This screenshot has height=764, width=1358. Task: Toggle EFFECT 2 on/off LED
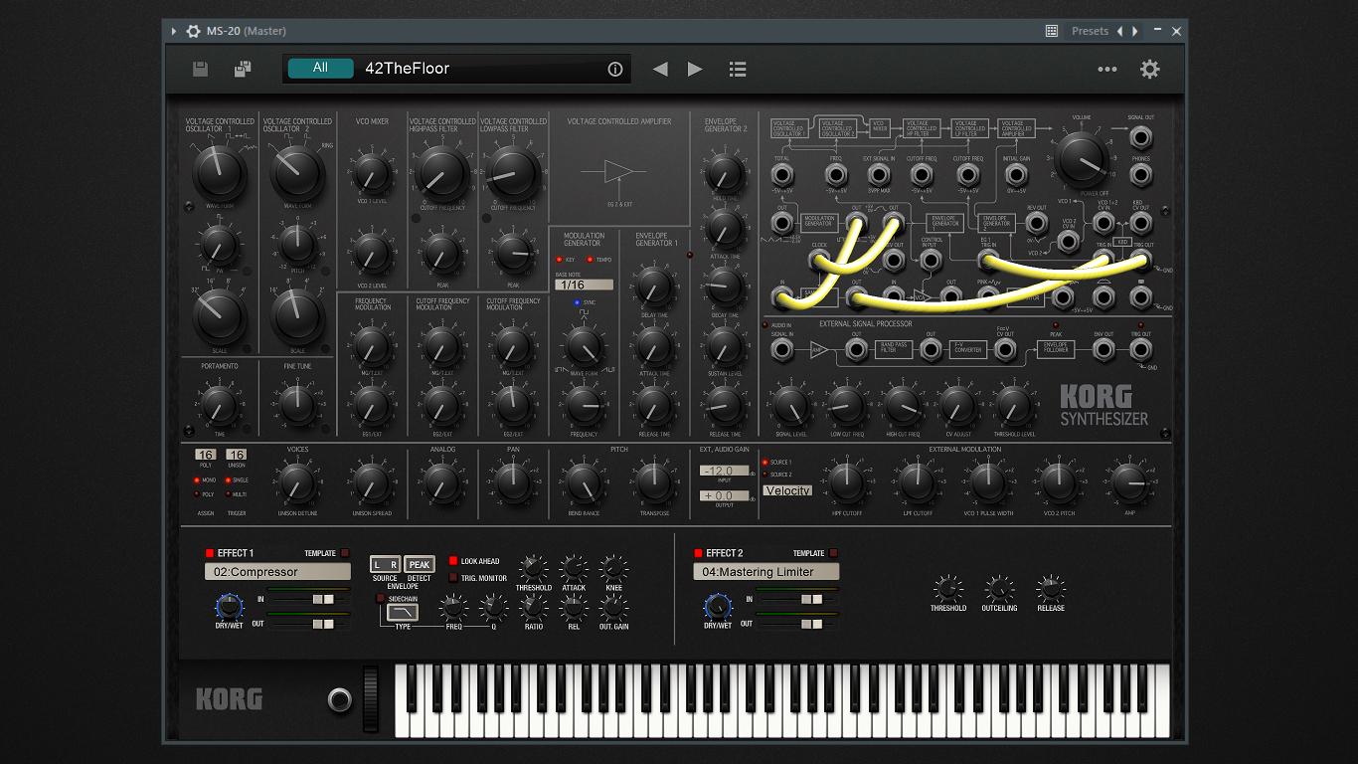tap(698, 553)
